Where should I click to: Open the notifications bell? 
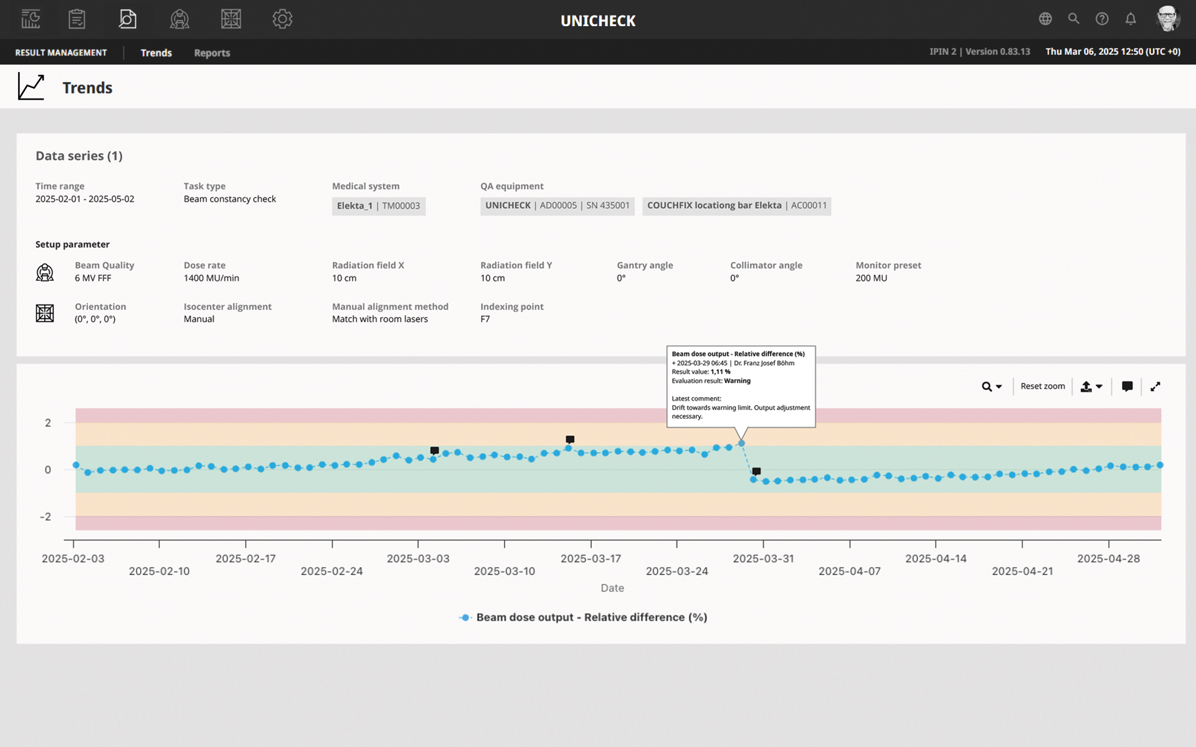click(1131, 19)
